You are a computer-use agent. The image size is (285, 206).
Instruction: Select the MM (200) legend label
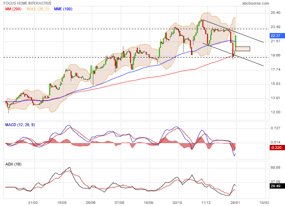click(x=13, y=9)
